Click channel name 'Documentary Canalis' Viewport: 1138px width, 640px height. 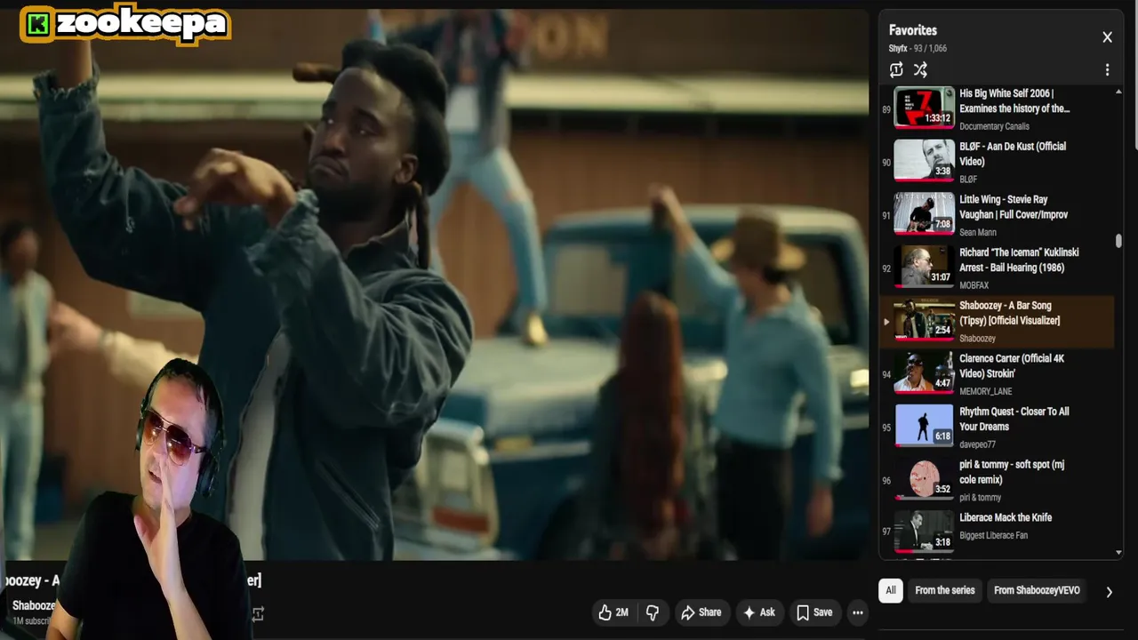coord(994,126)
